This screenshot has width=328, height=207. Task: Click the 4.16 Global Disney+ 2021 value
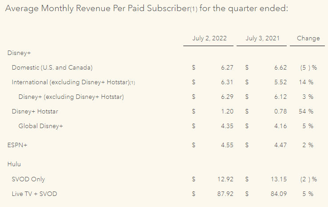[x=281, y=126]
